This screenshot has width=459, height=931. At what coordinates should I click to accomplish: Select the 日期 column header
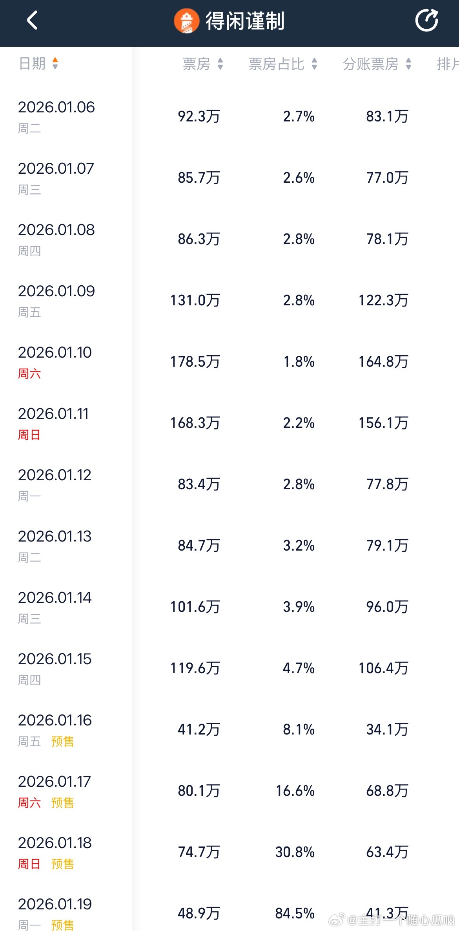pyautogui.click(x=32, y=63)
